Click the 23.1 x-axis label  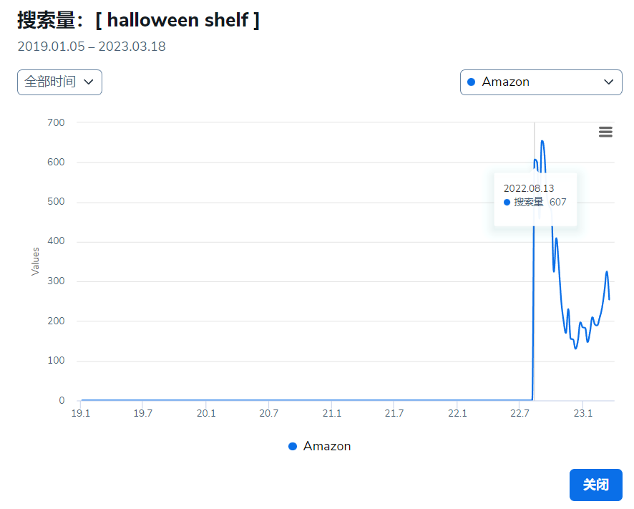[x=582, y=413]
